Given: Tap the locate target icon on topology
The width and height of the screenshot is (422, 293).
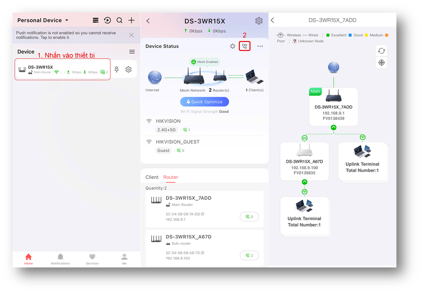Looking at the screenshot, I should pyautogui.click(x=381, y=63).
